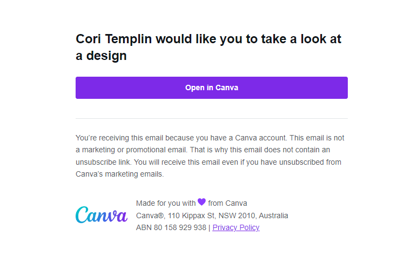Click the 'Canva®' word in the address line
The width and height of the screenshot is (411, 256).
pyautogui.click(x=150, y=215)
